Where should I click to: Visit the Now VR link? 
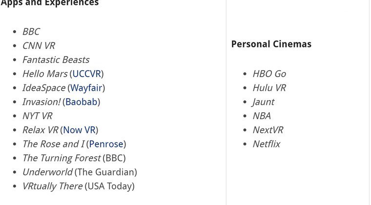79,130
